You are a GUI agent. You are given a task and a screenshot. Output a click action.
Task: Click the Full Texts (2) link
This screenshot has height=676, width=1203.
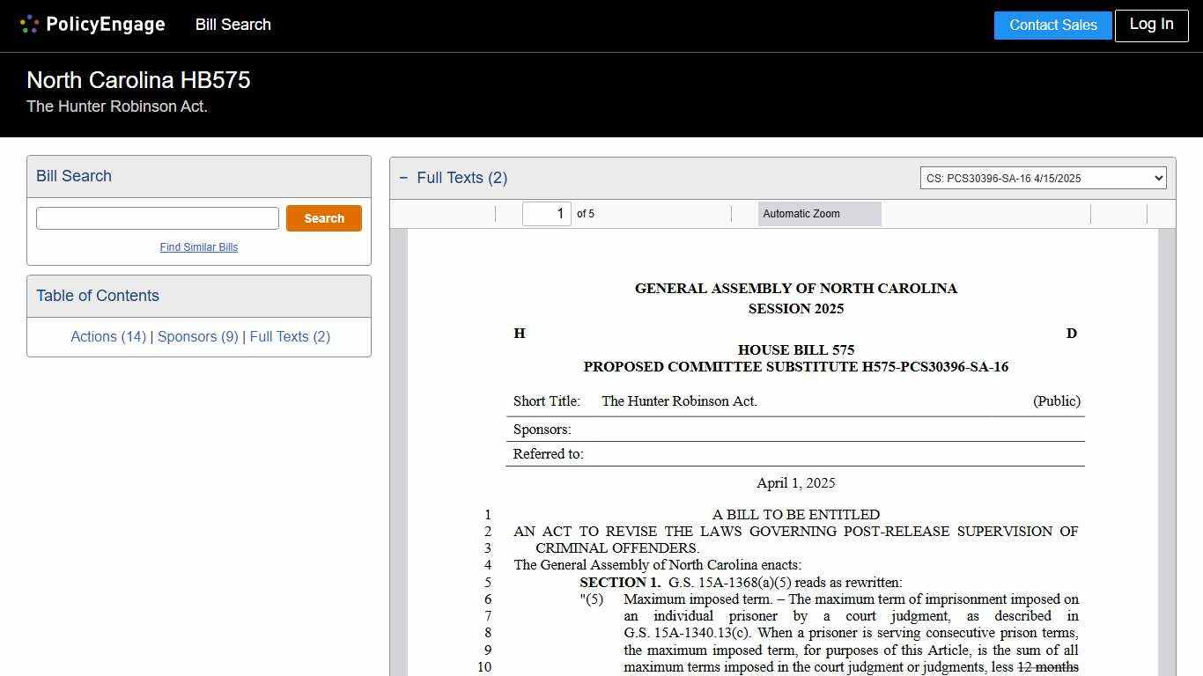[x=290, y=336]
